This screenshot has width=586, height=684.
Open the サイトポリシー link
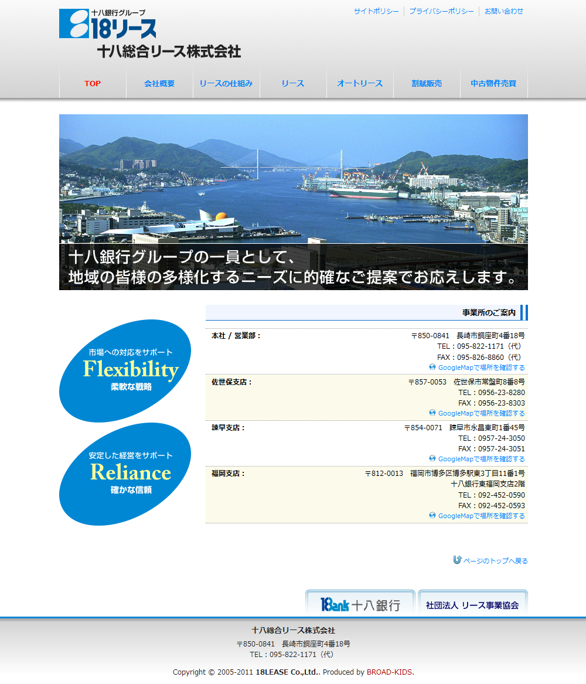[x=376, y=11]
